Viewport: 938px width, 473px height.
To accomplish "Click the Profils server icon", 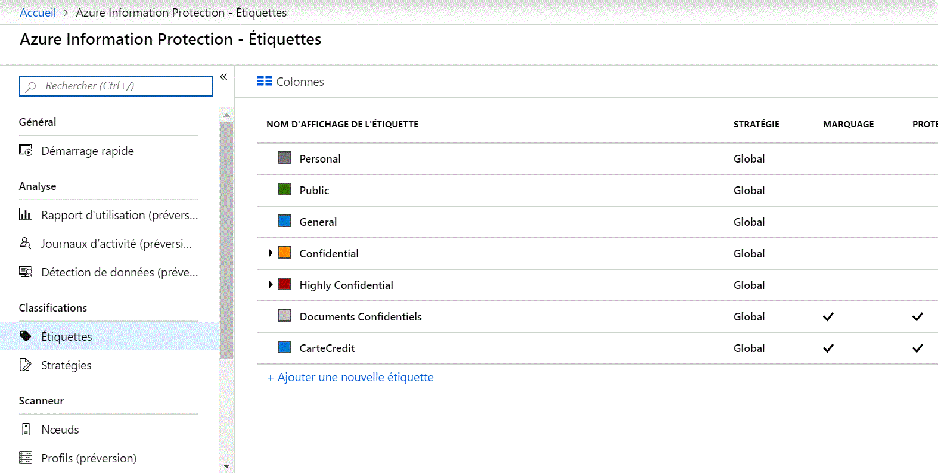I will (x=26, y=458).
